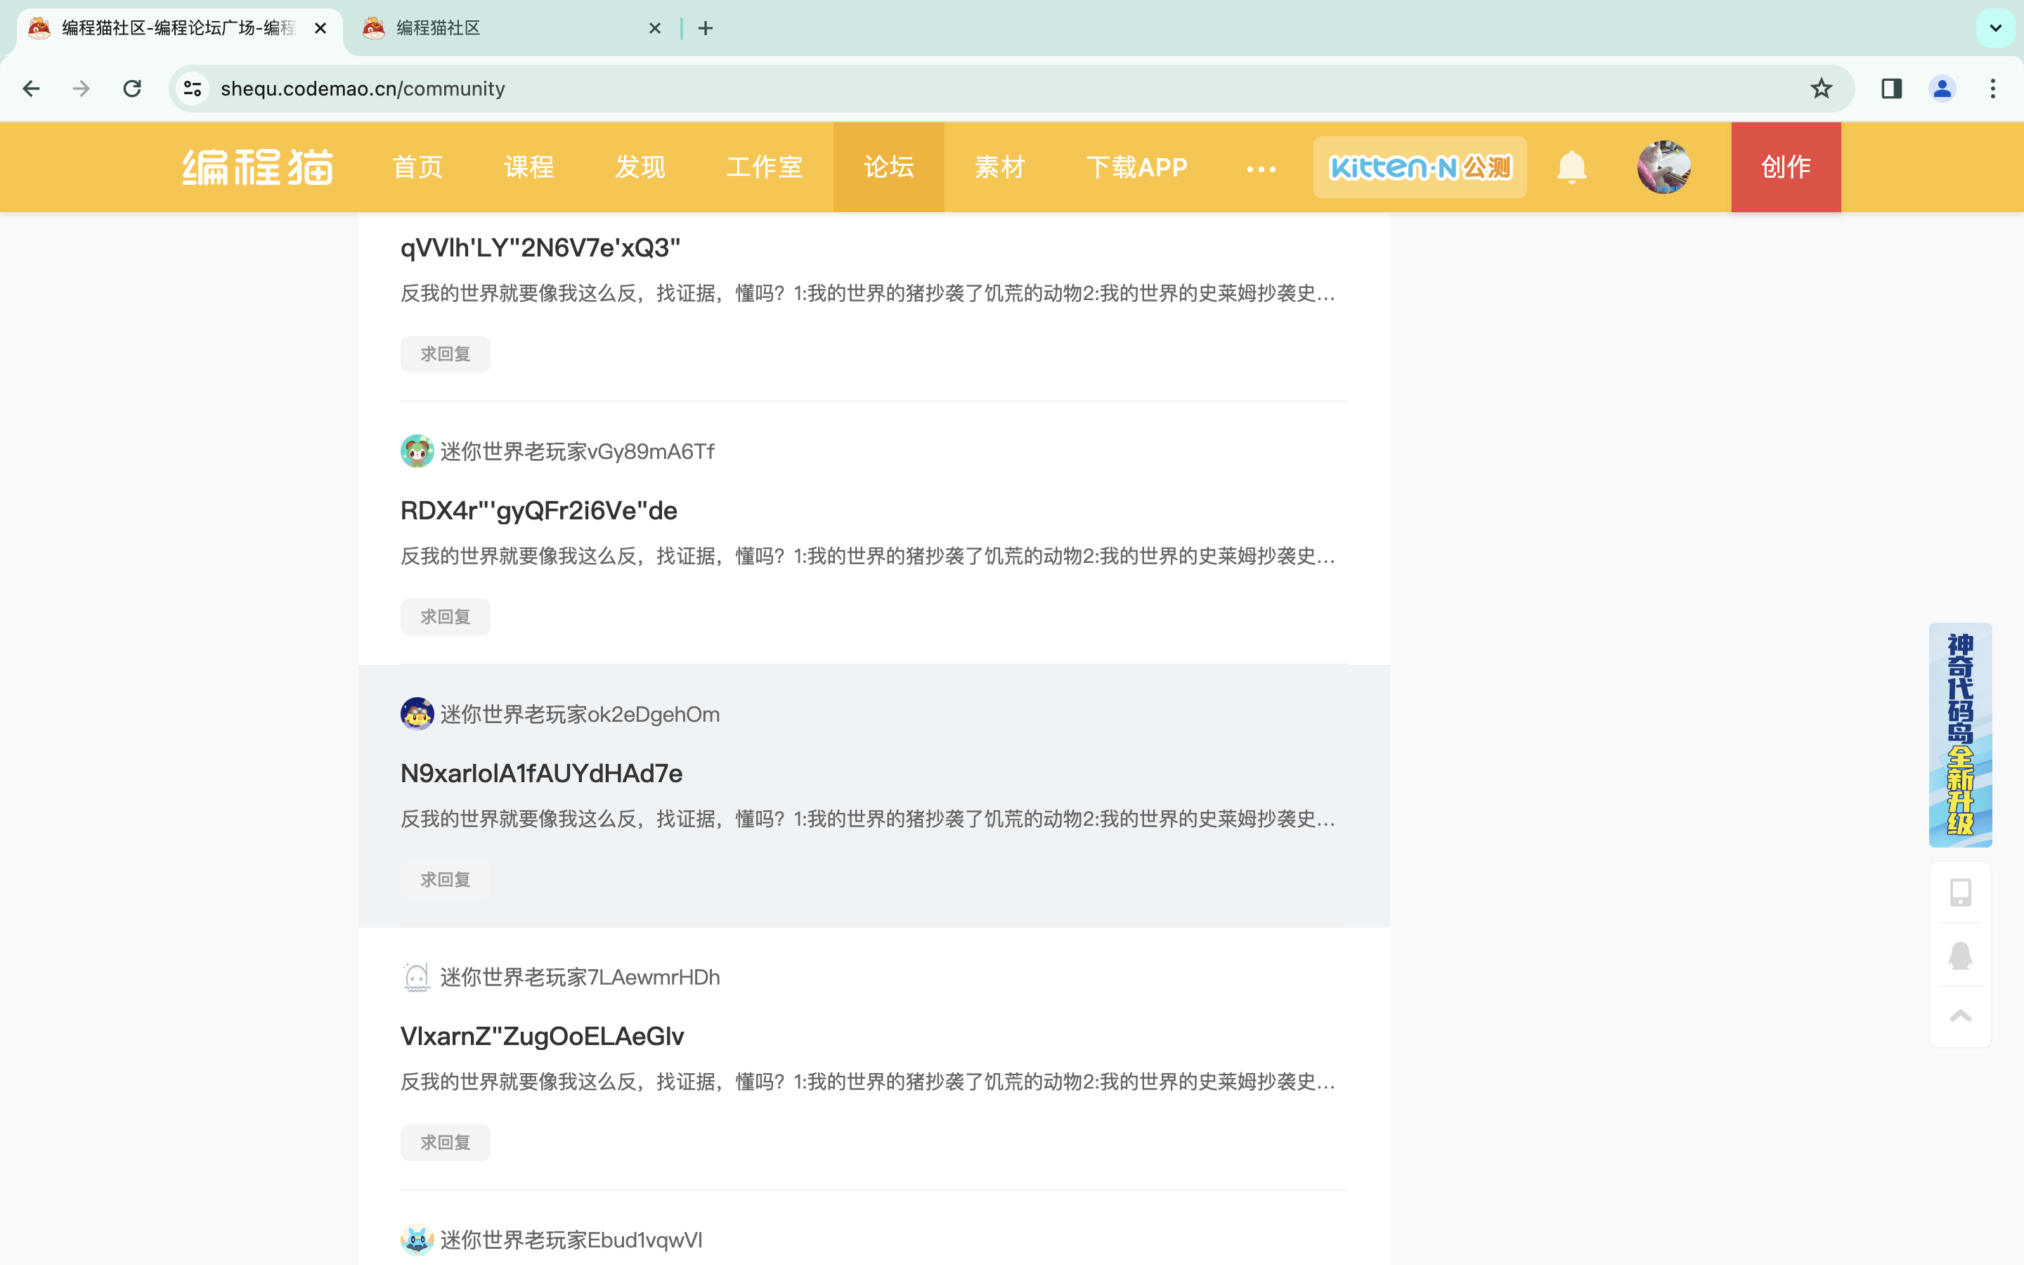Screen dimensions: 2024x1265
Task: Open post titled RDX4r"'gyQFr2i6Ve"de
Action: [x=538, y=510]
